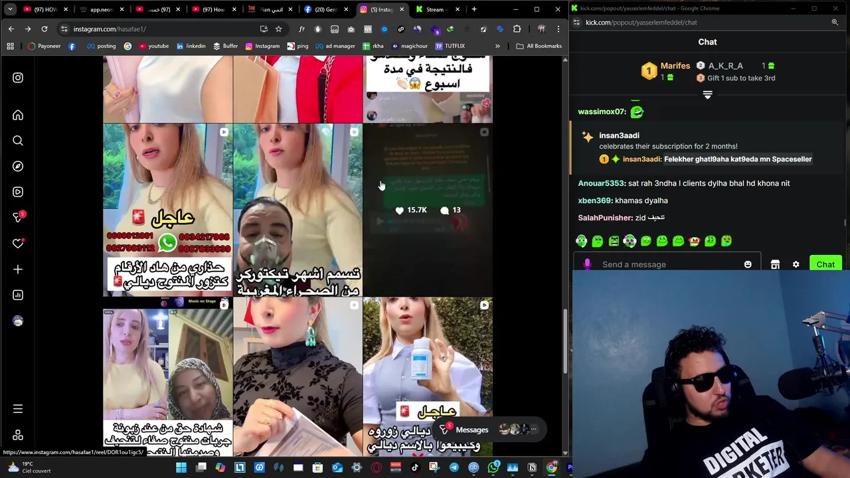
Task: Open linkedin bookmark
Action: click(190, 46)
